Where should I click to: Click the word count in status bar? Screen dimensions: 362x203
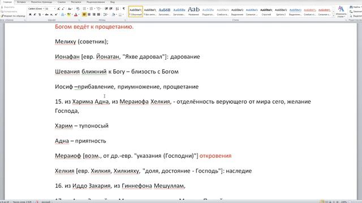pyautogui.click(x=22, y=202)
